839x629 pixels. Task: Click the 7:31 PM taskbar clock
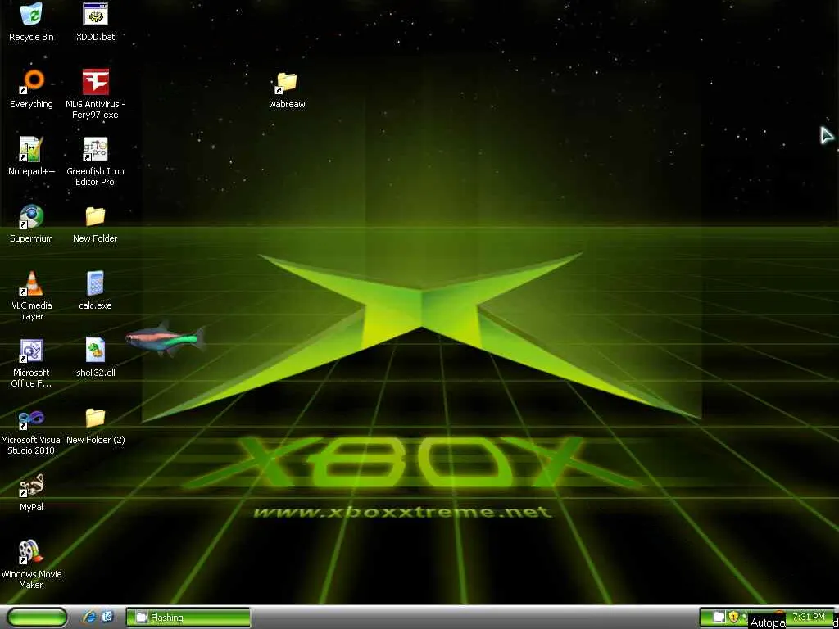[x=809, y=617]
